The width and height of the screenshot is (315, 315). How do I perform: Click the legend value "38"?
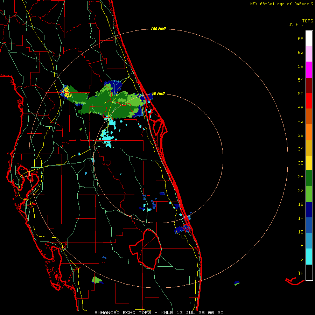click(x=301, y=135)
